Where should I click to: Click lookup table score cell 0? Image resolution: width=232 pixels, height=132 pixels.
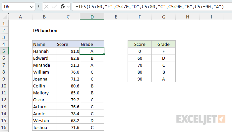[x=140, y=51]
